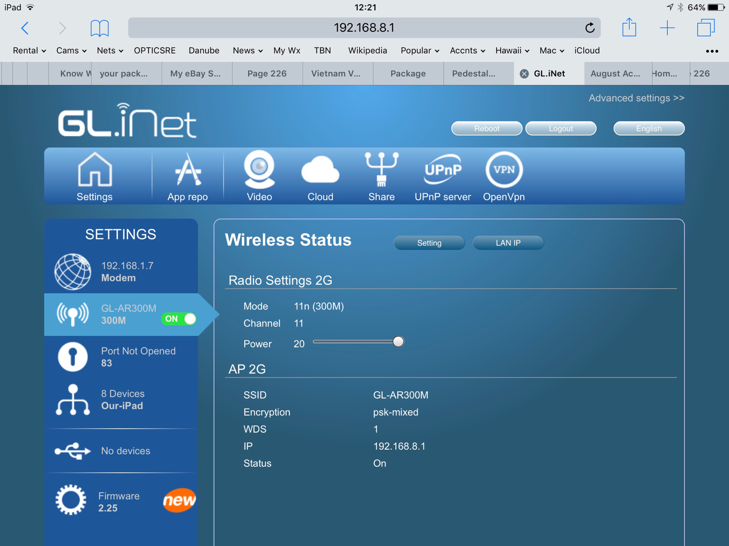
Task: Select the globe Modem internet item
Action: (121, 272)
